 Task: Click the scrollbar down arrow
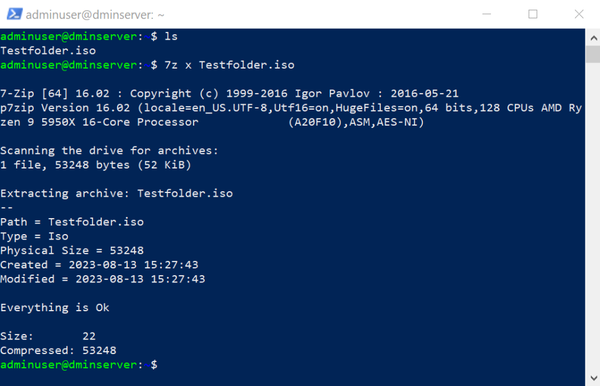coord(593,379)
